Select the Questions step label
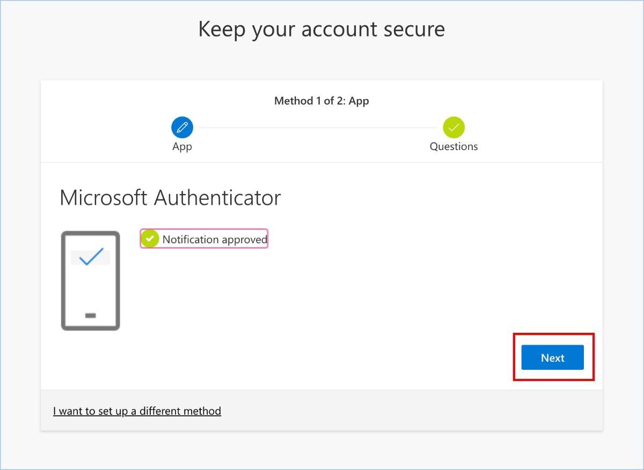The image size is (644, 470). 453,146
